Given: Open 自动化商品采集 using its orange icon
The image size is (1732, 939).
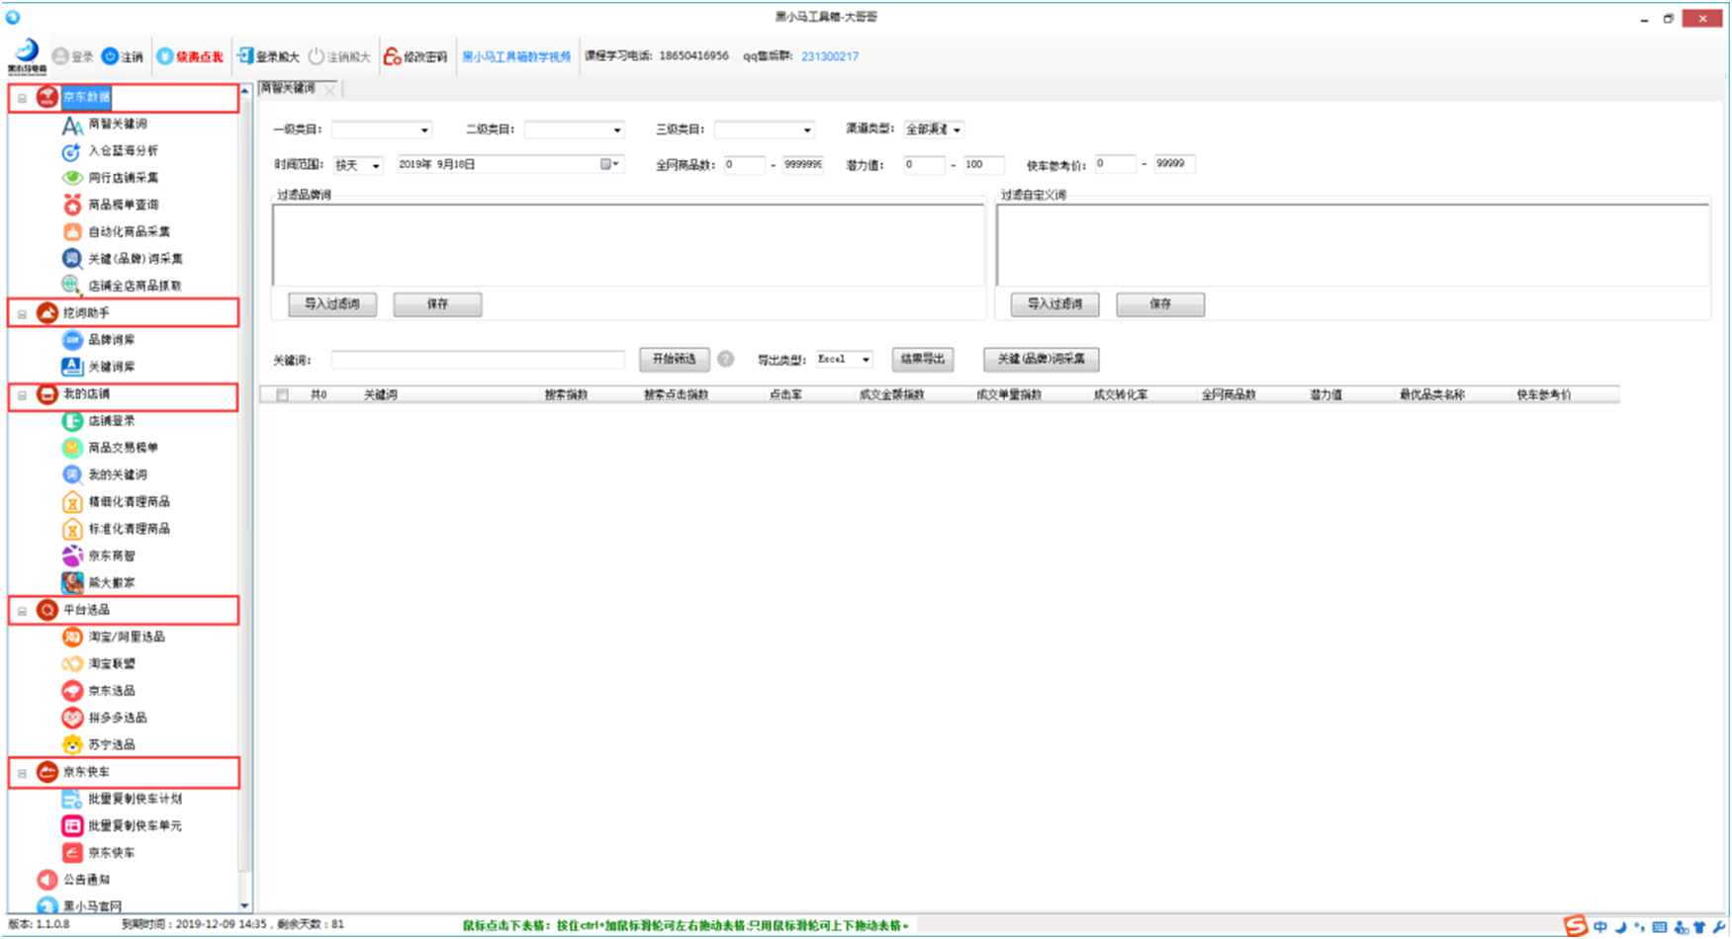Looking at the screenshot, I should click(72, 232).
